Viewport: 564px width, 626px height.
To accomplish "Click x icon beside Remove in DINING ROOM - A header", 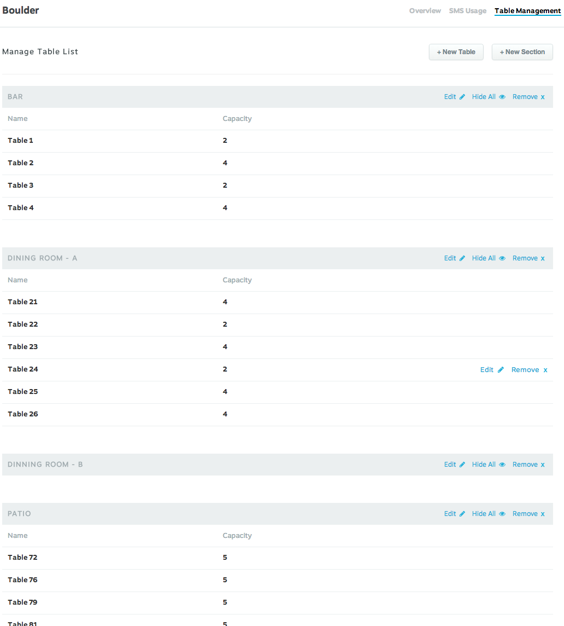I will (x=543, y=258).
